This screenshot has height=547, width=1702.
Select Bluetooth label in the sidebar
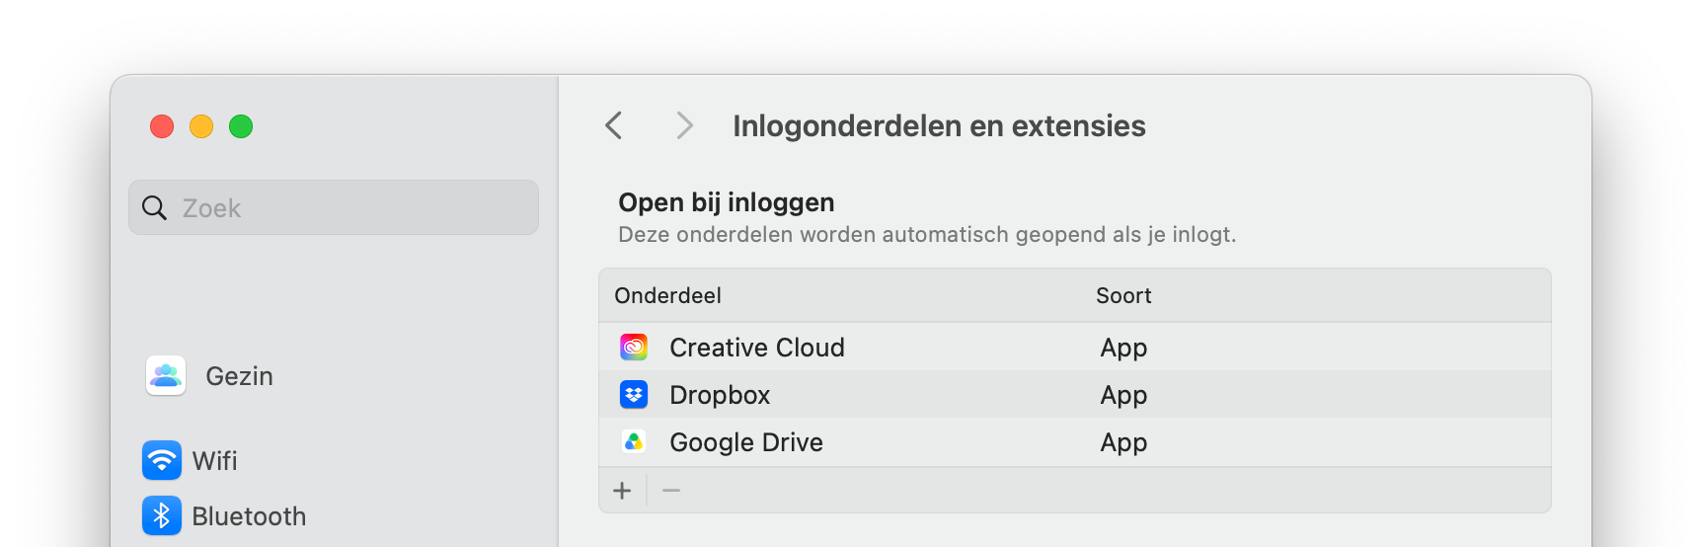tap(249, 516)
